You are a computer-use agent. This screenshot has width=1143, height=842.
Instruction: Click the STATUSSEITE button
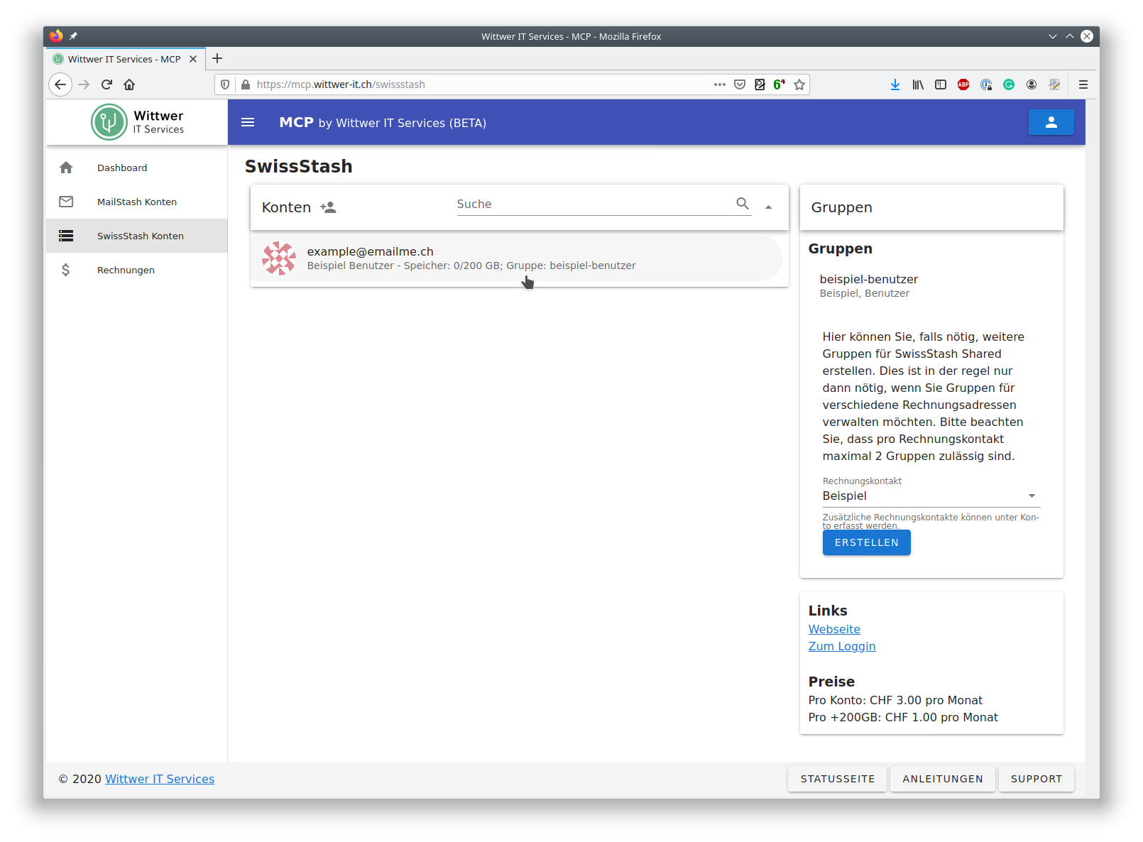click(x=838, y=779)
